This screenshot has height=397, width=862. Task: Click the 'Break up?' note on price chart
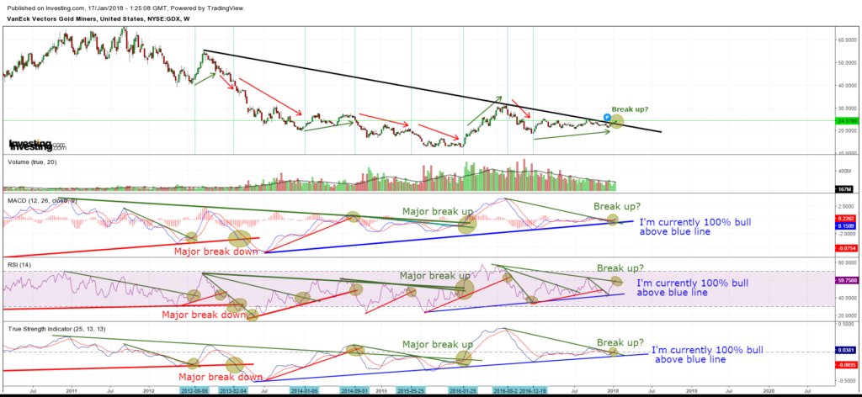click(x=630, y=109)
